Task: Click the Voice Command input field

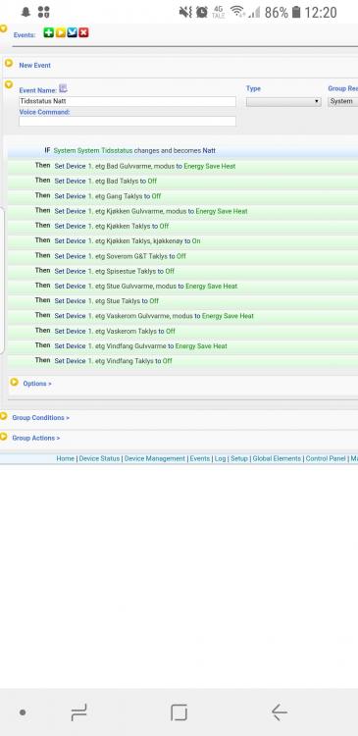Action: coord(128,121)
